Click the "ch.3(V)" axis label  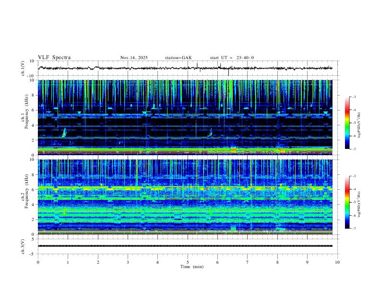click(x=23, y=246)
